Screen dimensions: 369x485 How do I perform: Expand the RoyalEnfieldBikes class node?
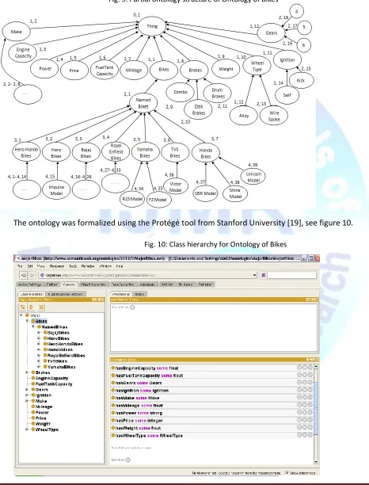click(39, 355)
